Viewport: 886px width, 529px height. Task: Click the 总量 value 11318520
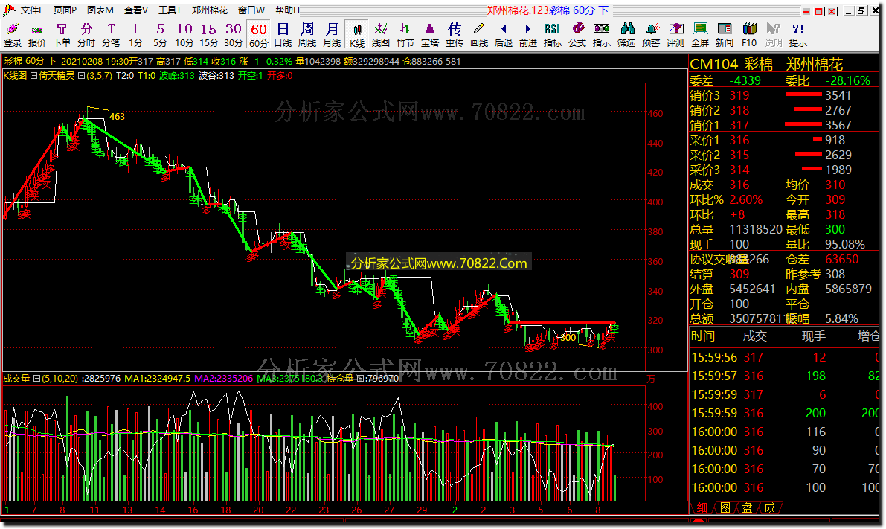[x=756, y=229]
